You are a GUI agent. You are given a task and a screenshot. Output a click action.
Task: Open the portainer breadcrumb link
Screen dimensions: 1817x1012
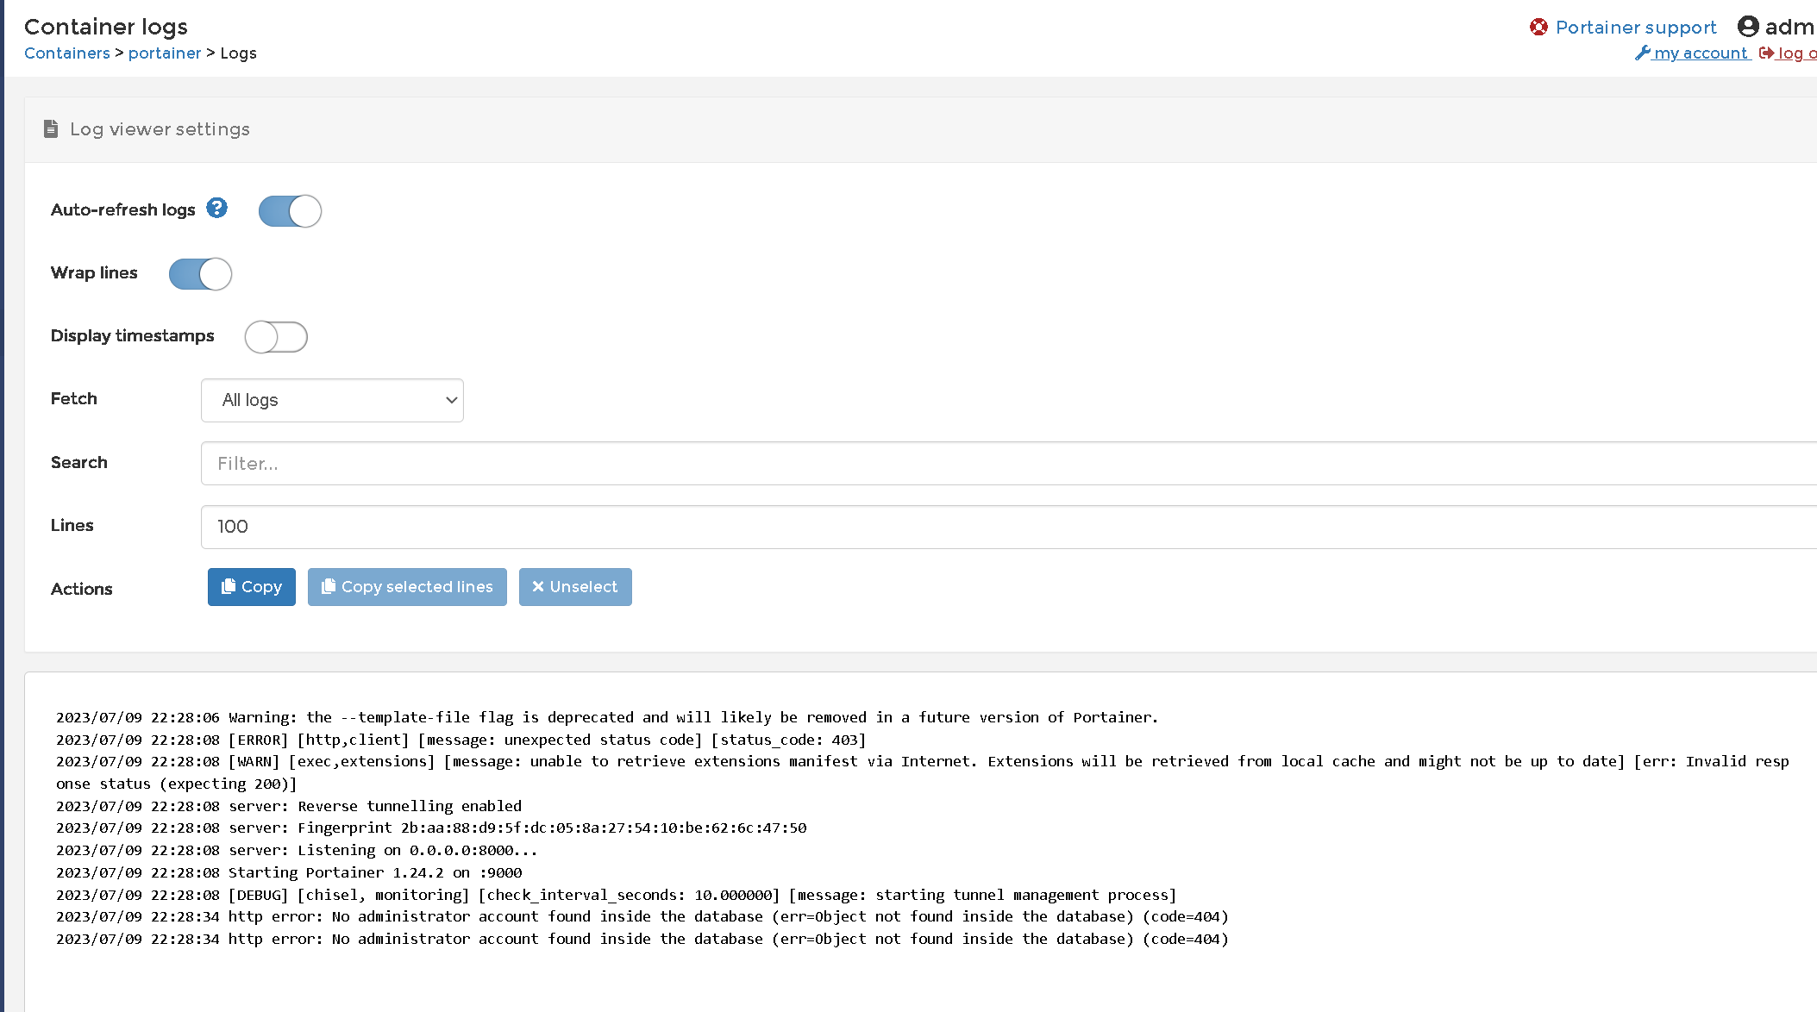coord(165,53)
